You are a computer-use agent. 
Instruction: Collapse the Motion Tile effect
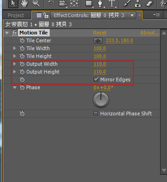tap(7, 33)
